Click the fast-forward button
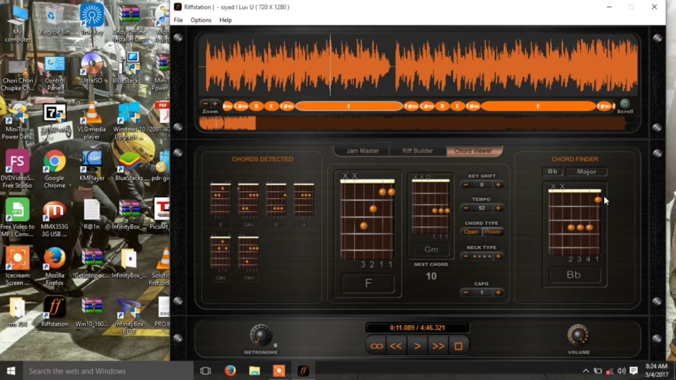 [x=438, y=346]
